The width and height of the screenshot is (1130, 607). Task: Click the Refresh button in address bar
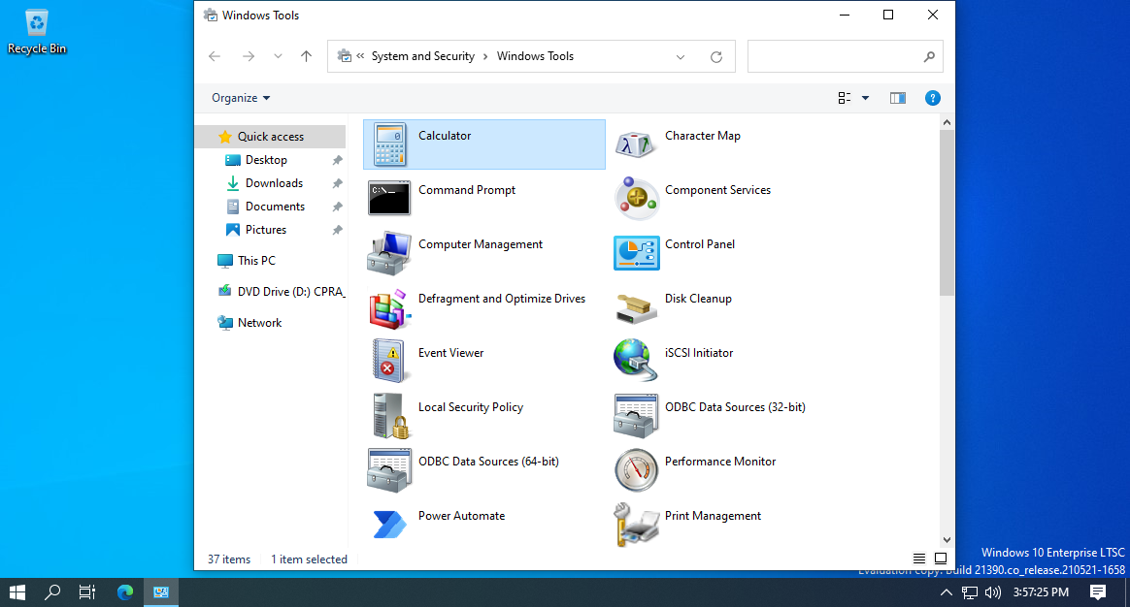(716, 56)
